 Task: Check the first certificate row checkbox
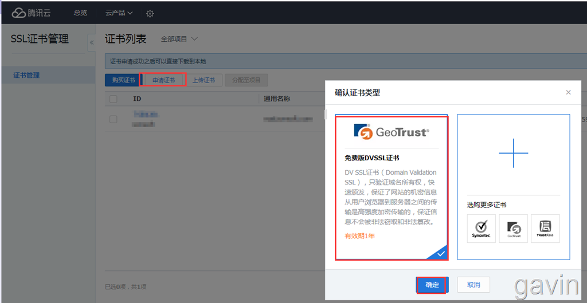(113, 119)
